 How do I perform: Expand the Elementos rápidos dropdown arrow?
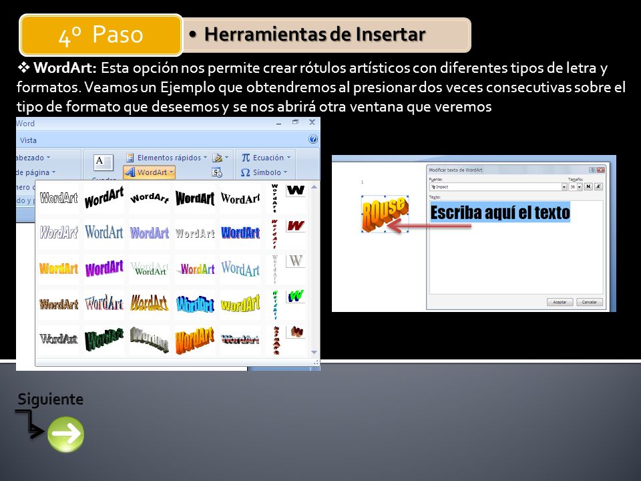tap(205, 158)
